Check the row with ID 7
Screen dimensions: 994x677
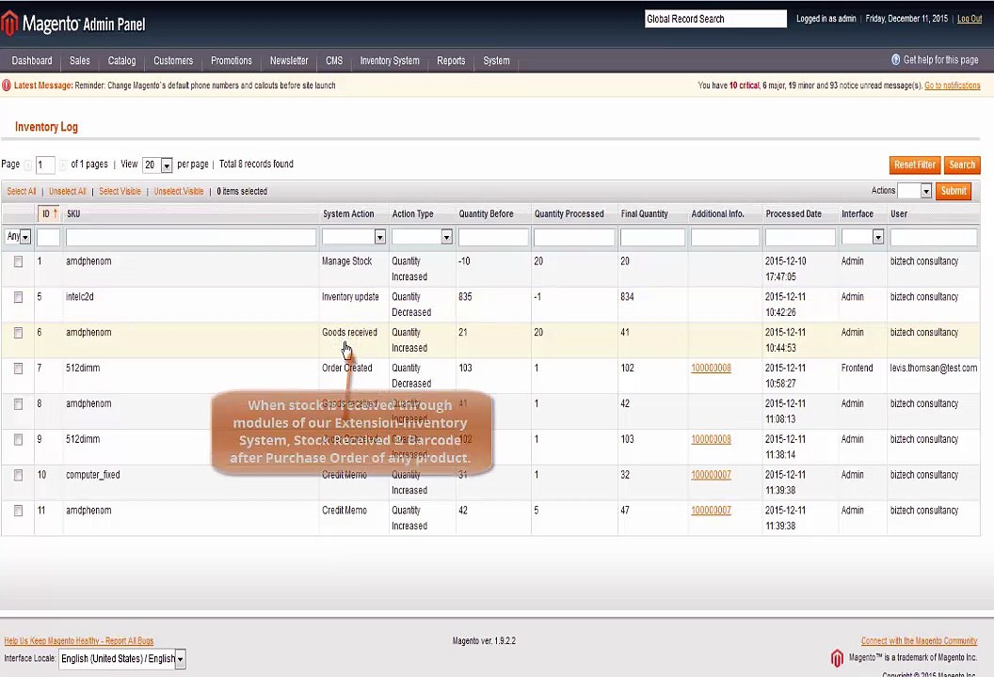point(19,368)
